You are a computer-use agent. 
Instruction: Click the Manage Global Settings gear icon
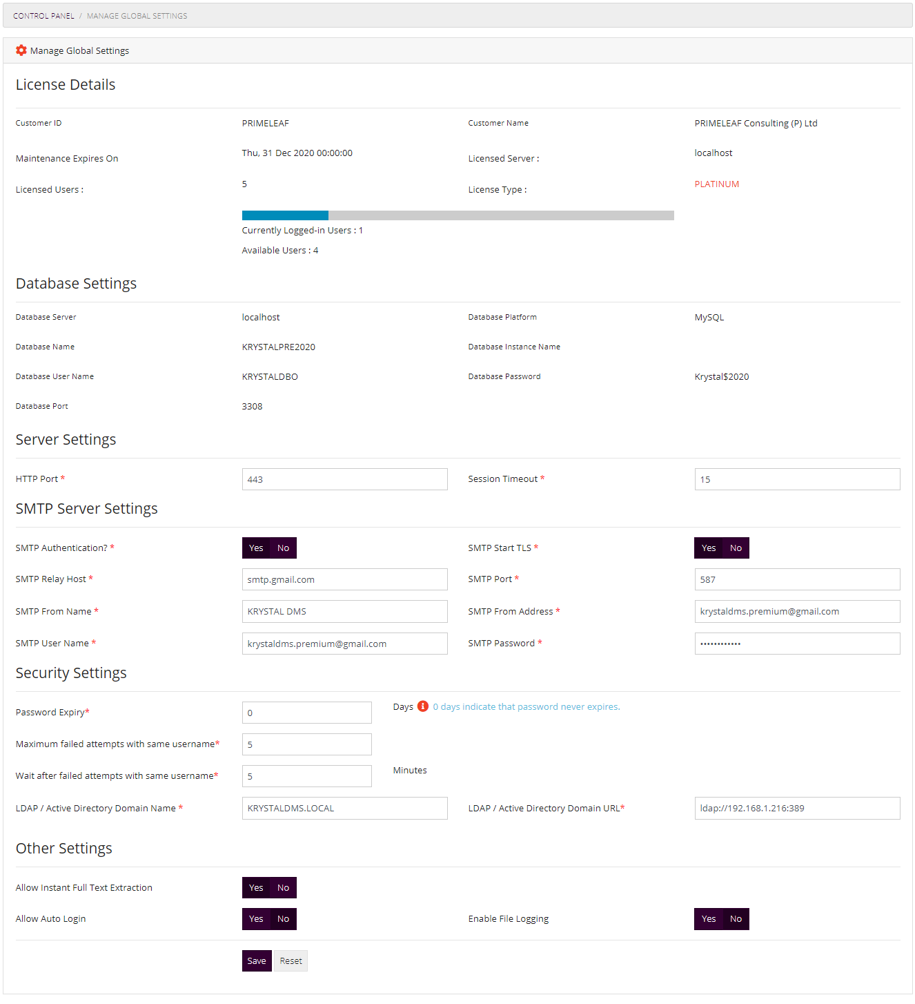coord(21,50)
